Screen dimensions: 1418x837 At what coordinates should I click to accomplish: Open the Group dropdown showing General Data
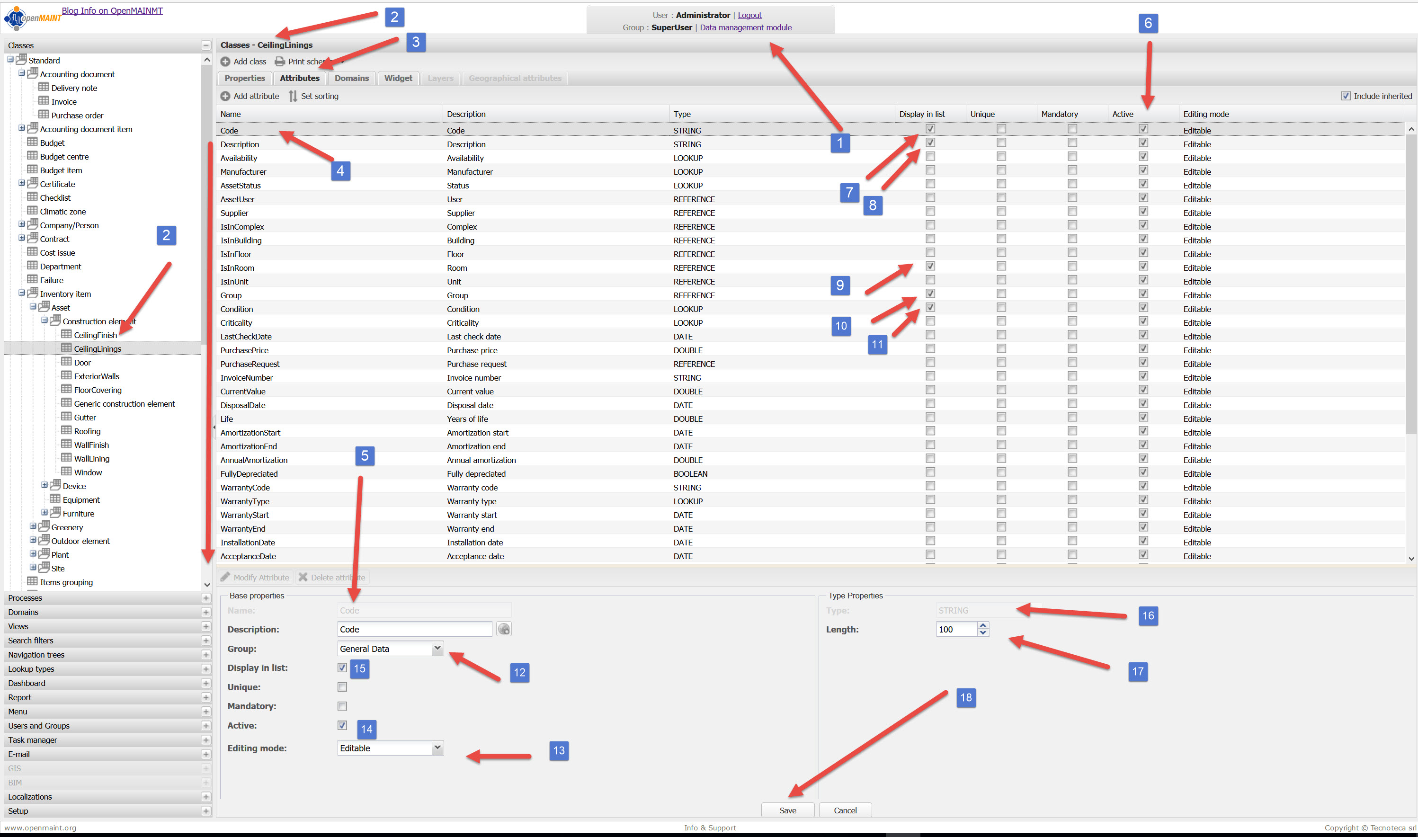click(x=437, y=649)
